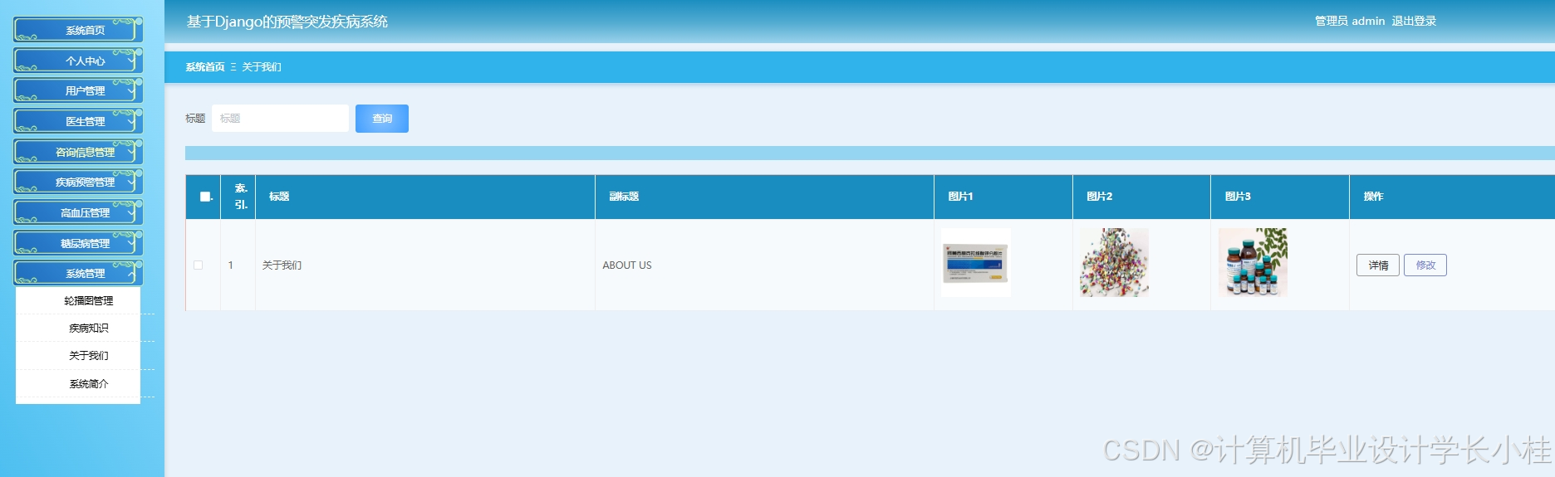Click 关于我们 in the breadcrumb

coord(262,67)
